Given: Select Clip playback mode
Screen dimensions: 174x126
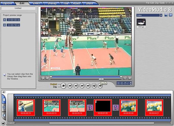Looking at the screenshot, I should click(55, 87).
